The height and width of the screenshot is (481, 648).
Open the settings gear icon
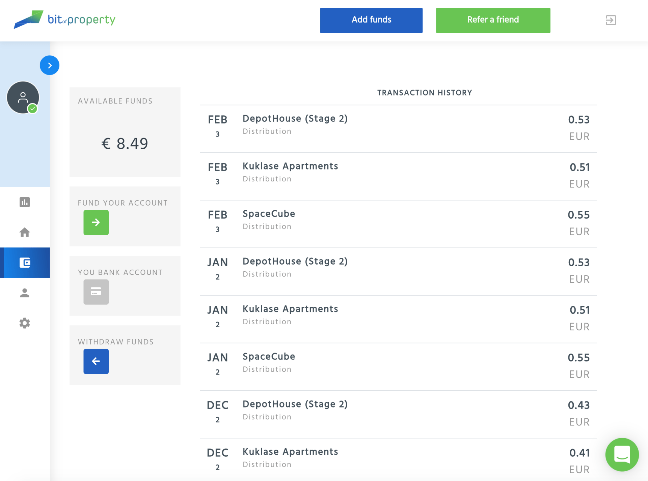point(25,323)
